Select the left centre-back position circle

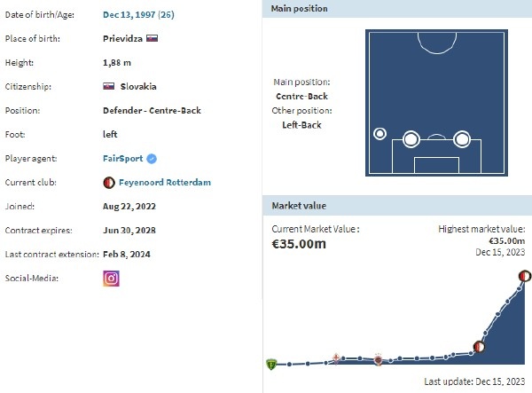coord(411,139)
